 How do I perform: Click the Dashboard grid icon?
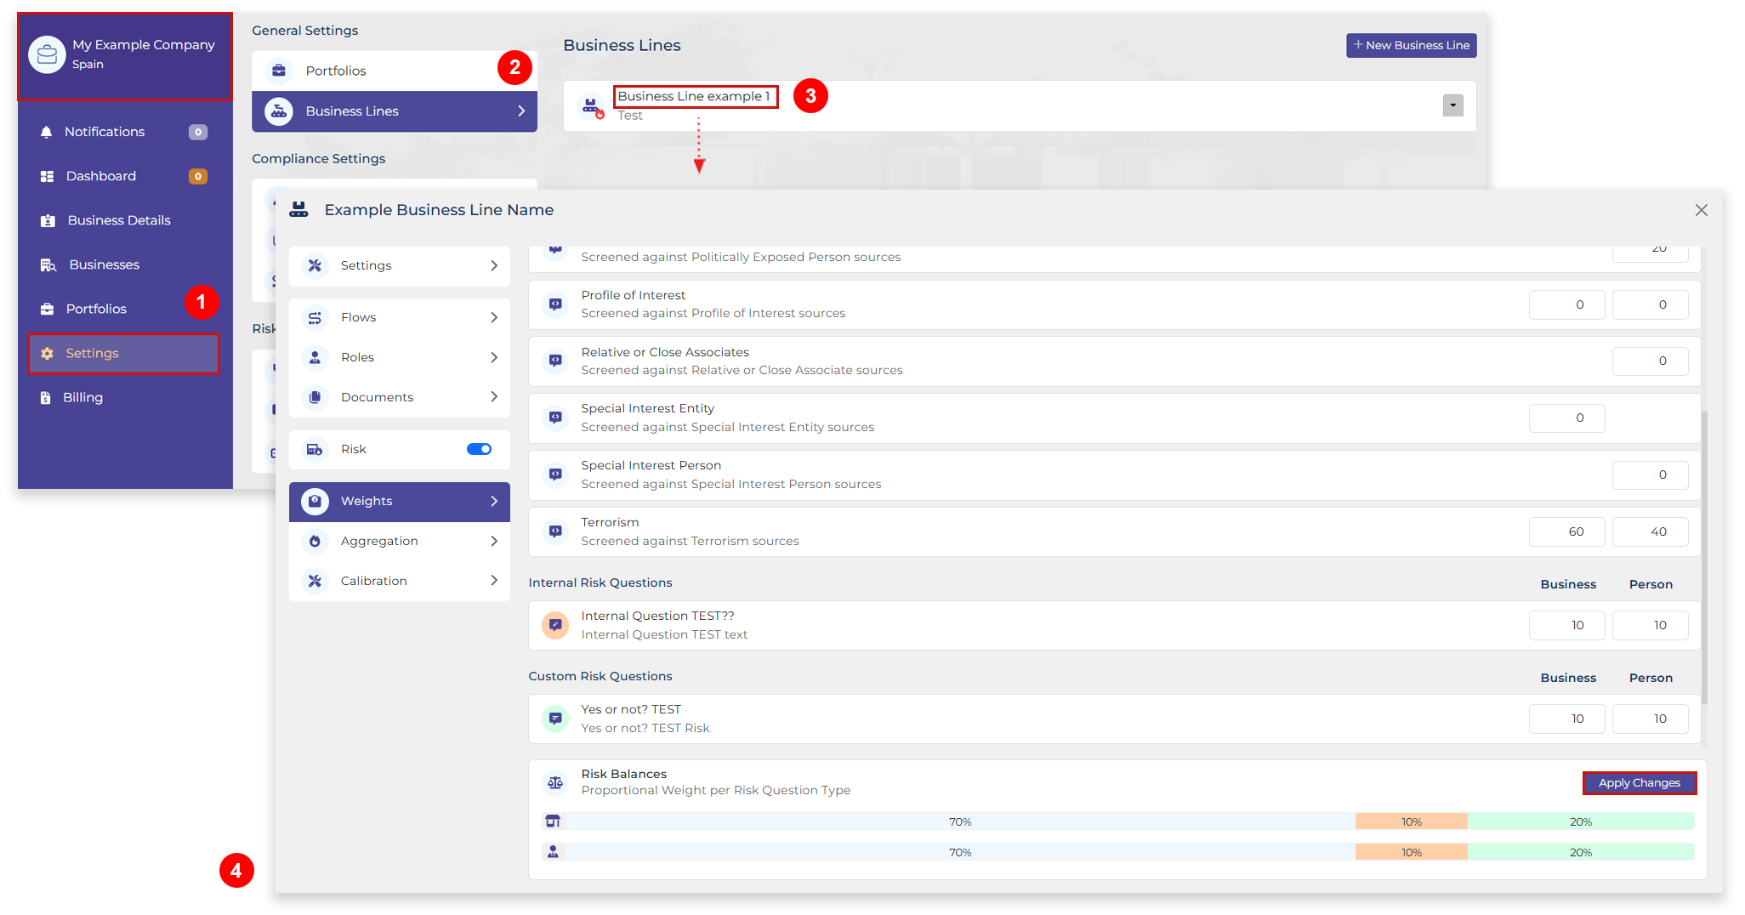[x=47, y=176]
